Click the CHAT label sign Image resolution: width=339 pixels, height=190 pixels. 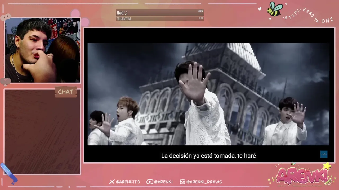66,92
